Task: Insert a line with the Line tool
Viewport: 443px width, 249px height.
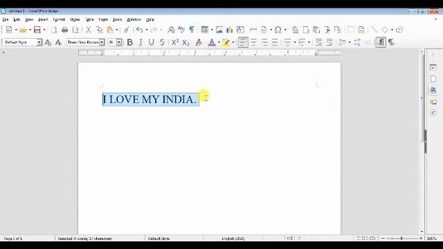Action: pyautogui.click(x=374, y=30)
